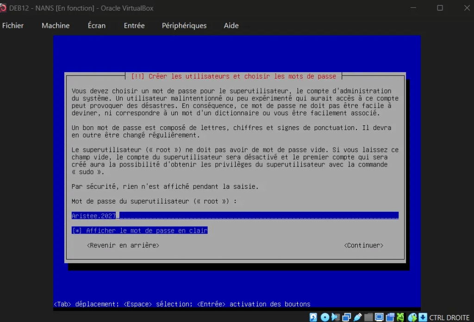
Task: Click the root password input field
Action: (235, 216)
